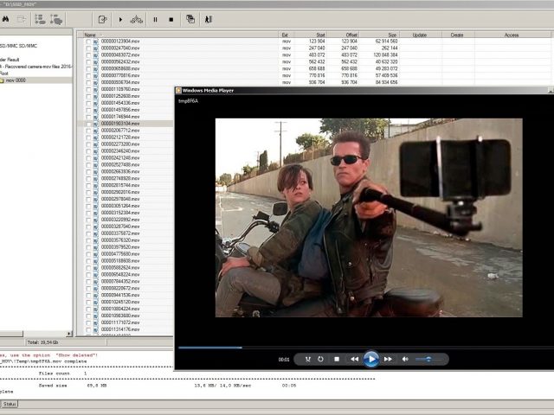Mark the checkbox of 000003375872.mov

pos(88,233)
